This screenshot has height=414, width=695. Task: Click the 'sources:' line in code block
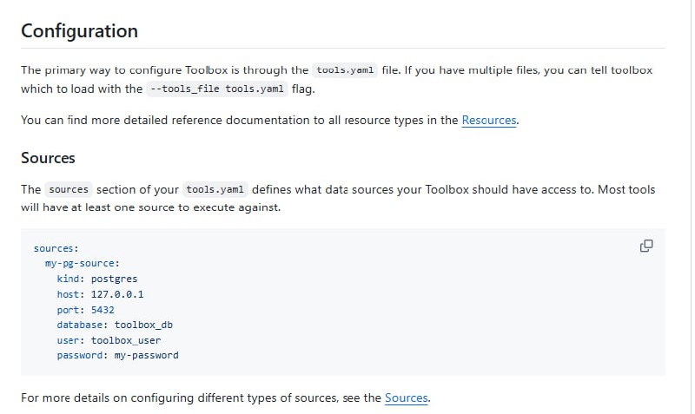pyautogui.click(x=56, y=248)
